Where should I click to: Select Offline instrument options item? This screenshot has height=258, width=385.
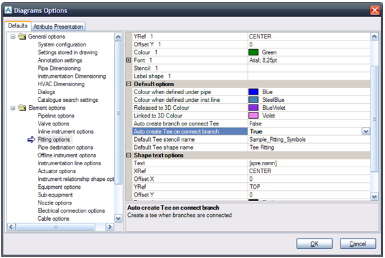[67, 155]
